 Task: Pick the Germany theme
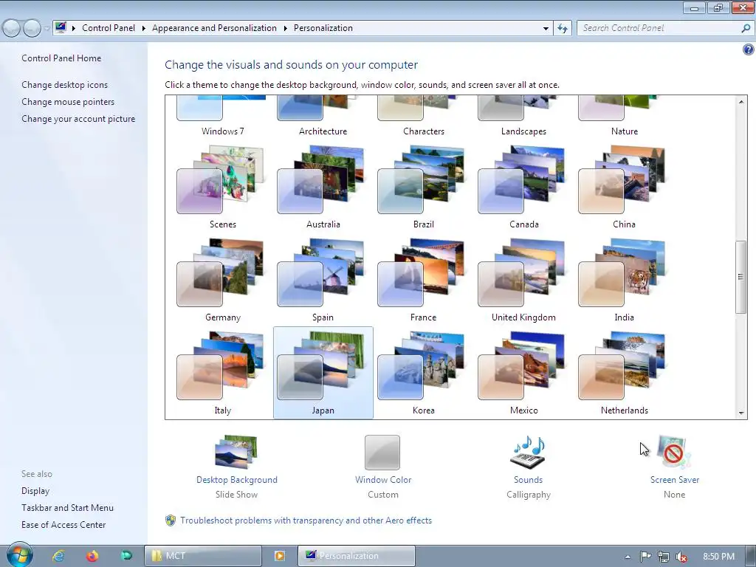point(222,281)
